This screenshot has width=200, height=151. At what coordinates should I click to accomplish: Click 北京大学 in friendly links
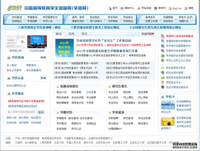point(59,143)
